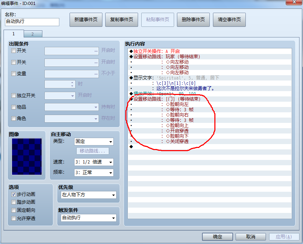This screenshot has width=303, height=244.
Task: Confirm with the 确定 button
Action: (218, 237)
